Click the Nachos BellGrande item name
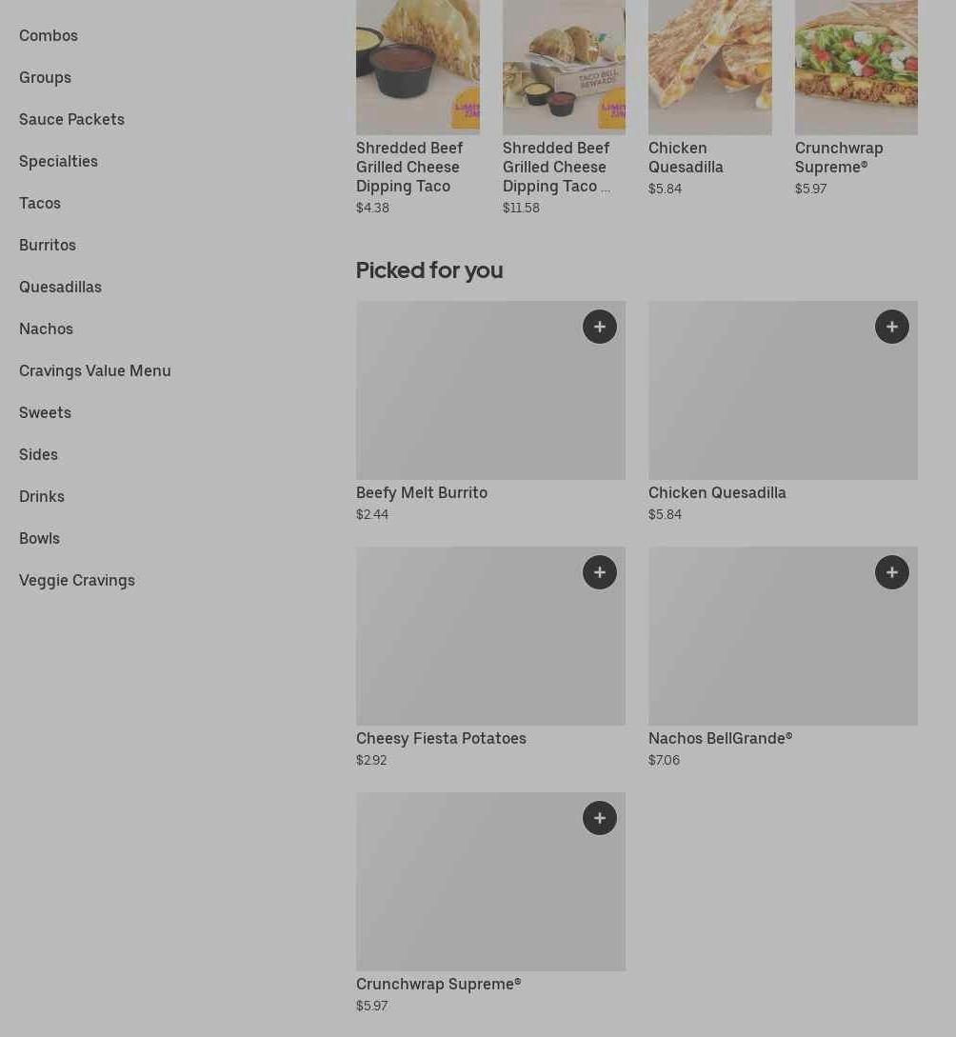The width and height of the screenshot is (956, 1037). [x=720, y=738]
